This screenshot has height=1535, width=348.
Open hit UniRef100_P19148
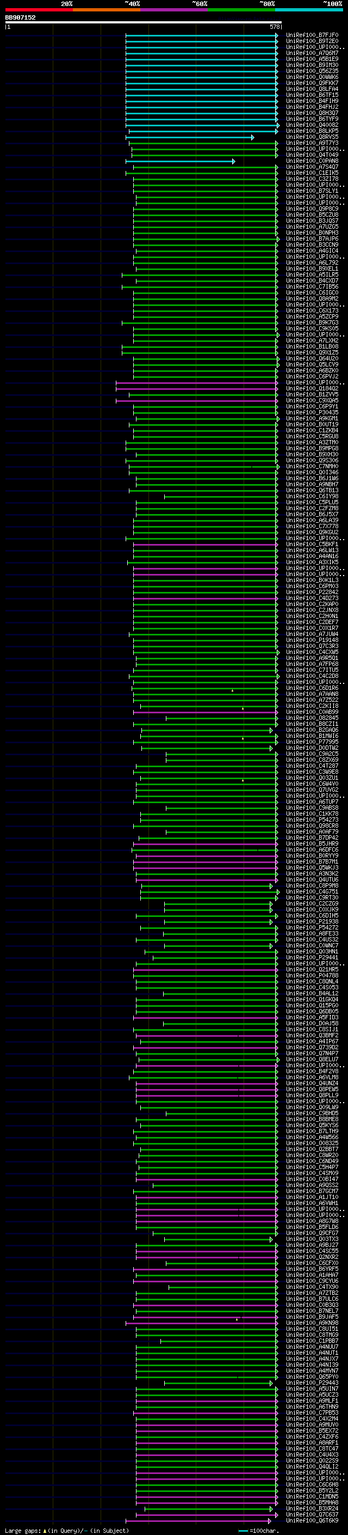click(x=312, y=640)
